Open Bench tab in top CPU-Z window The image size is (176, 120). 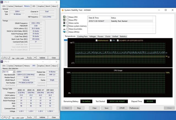(48, 6)
